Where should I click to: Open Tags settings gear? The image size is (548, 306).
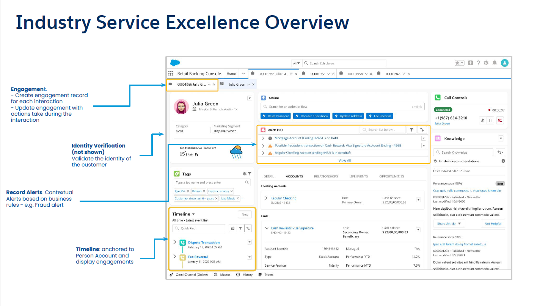(245, 174)
